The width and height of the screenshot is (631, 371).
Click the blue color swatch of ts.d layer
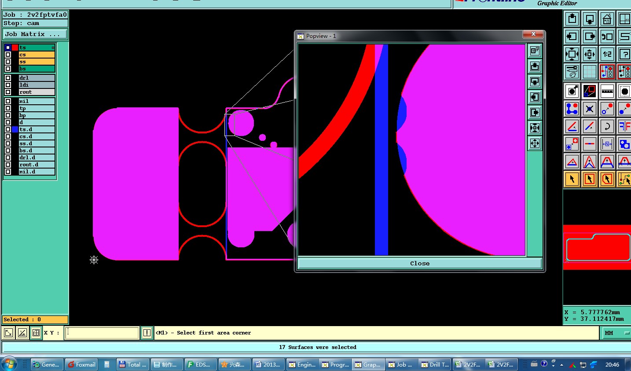pos(15,129)
